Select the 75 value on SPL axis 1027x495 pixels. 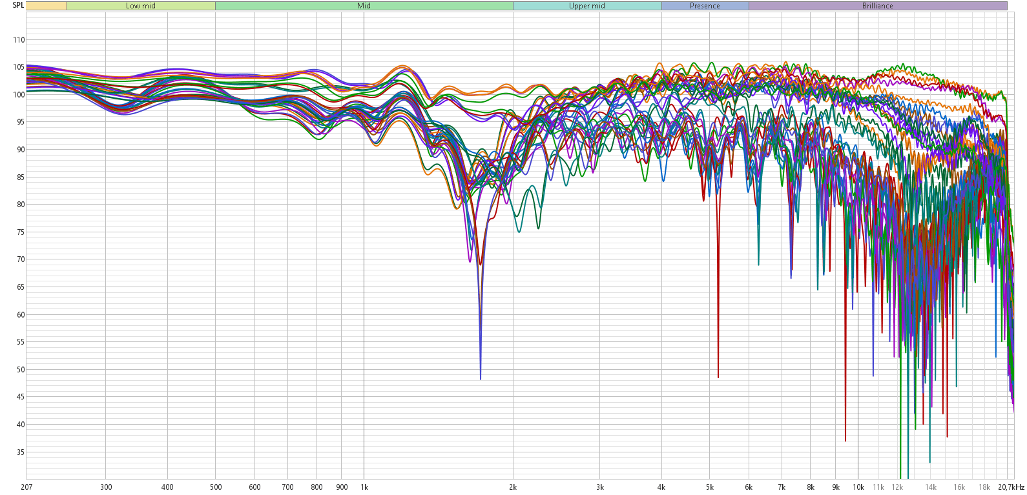(21, 232)
